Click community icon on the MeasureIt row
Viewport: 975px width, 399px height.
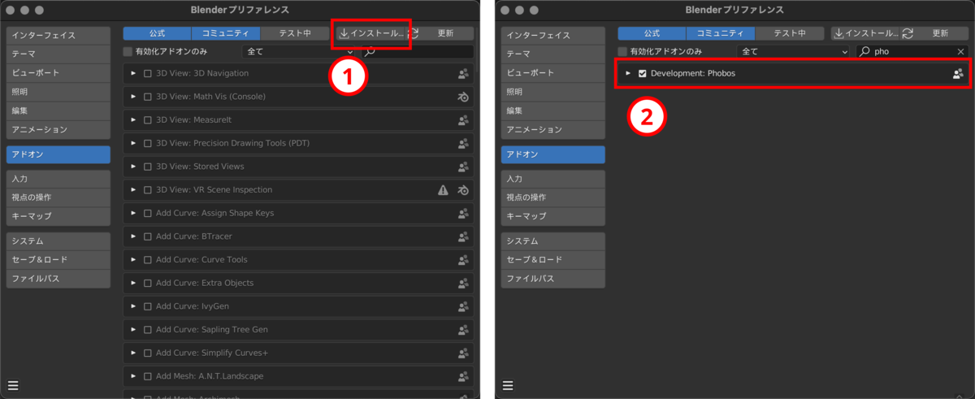463,119
